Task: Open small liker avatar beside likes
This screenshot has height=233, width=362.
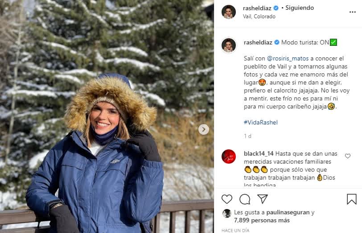Action: pyautogui.click(x=227, y=213)
